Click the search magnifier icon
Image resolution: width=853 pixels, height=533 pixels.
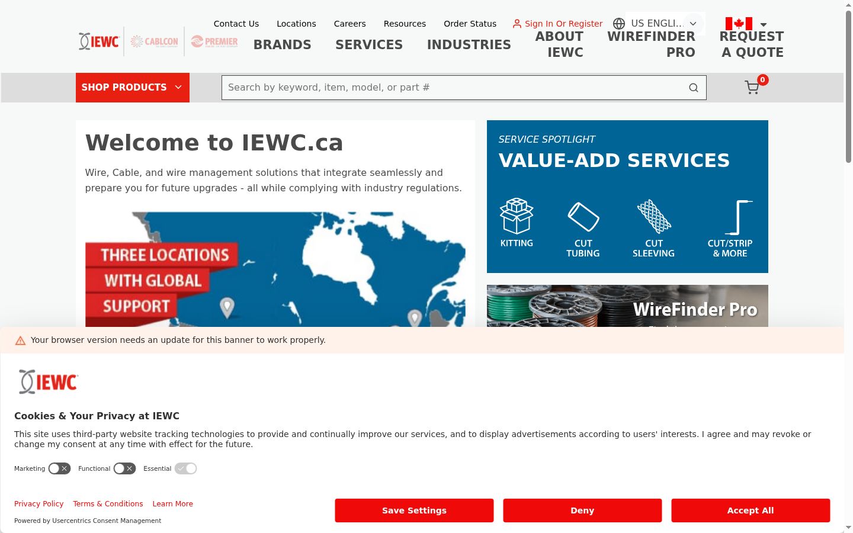694,88
